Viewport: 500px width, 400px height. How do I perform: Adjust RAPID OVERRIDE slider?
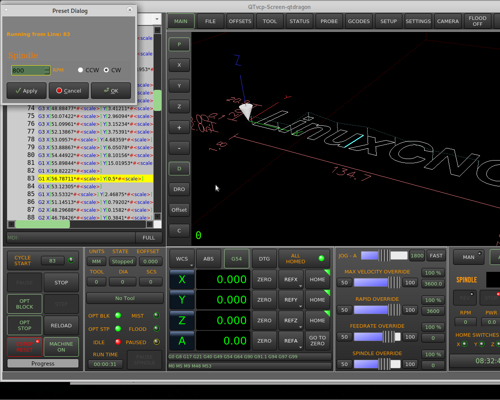(377, 310)
